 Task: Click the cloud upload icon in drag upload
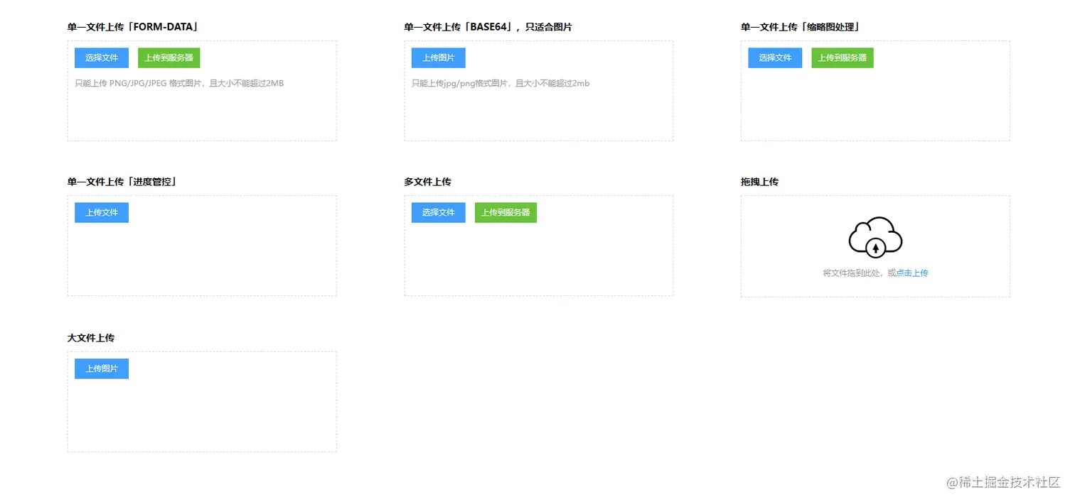coord(875,236)
